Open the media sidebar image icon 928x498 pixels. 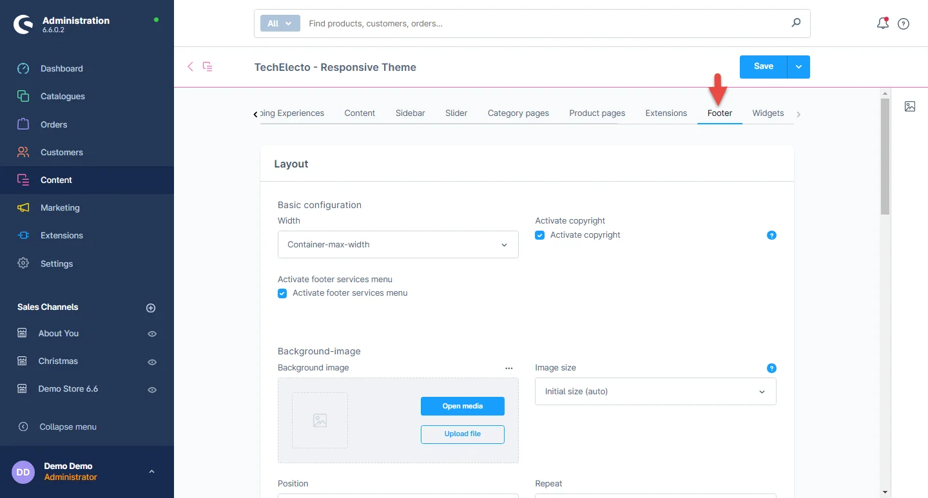(910, 106)
